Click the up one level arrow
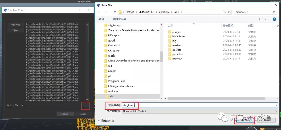 (x=115, y=12)
